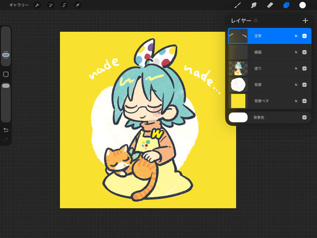
Task: Select the 文字 layer thumbnail
Action: point(238,36)
